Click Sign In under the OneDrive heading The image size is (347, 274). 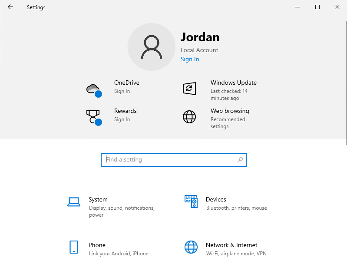pyautogui.click(x=122, y=92)
